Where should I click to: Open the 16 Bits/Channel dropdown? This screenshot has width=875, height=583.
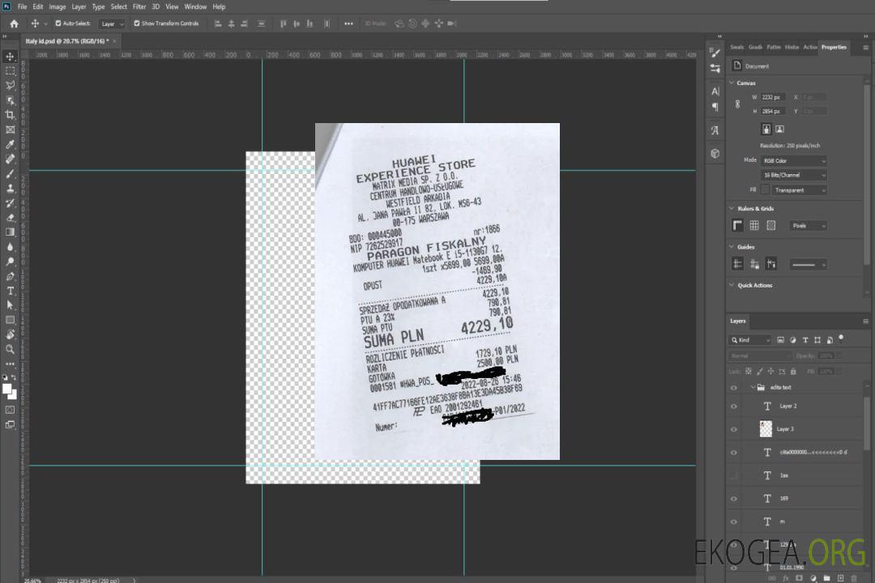(x=793, y=175)
